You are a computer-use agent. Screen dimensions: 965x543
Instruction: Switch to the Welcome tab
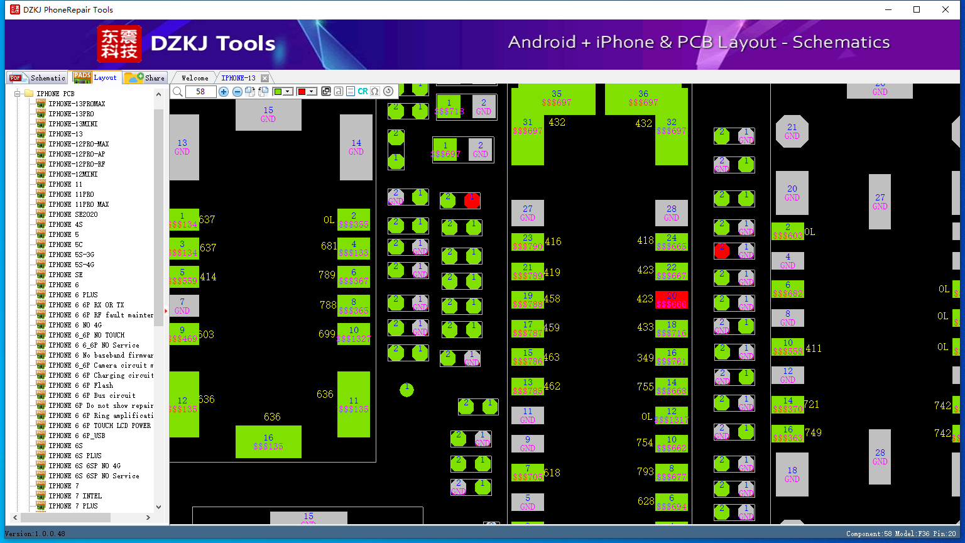[x=195, y=78]
